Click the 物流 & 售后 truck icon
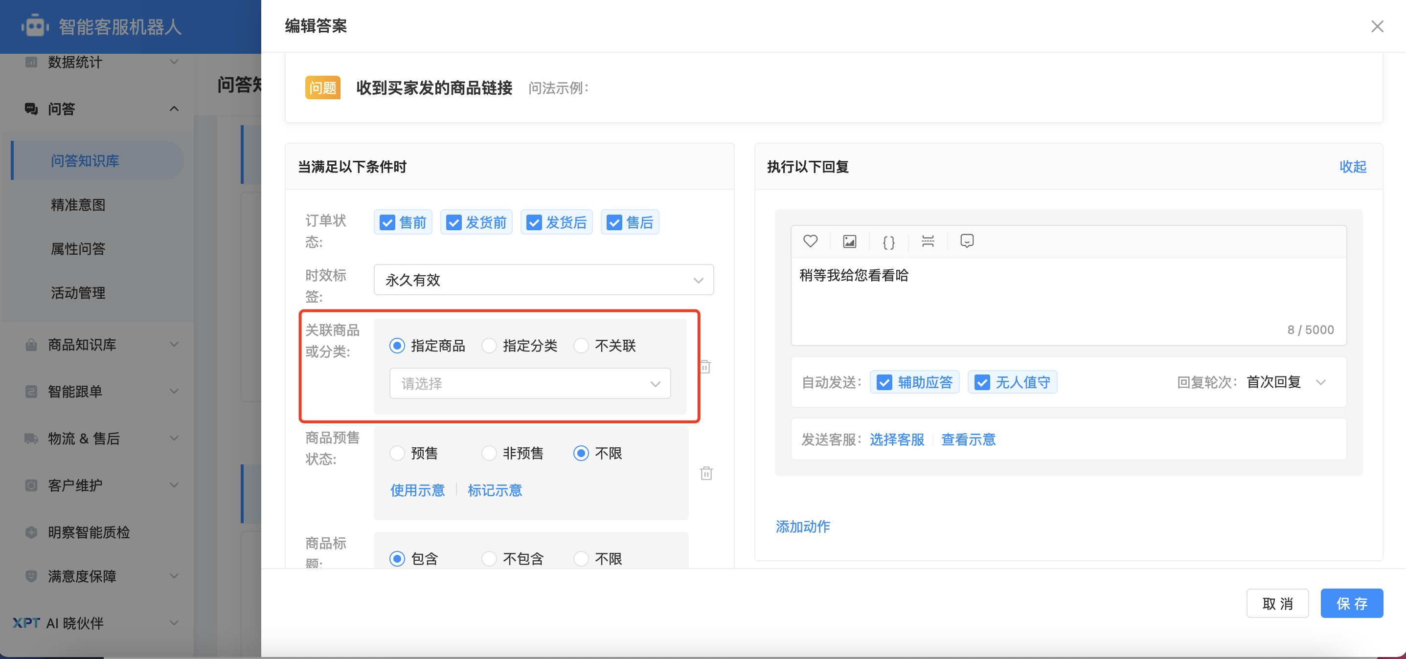The width and height of the screenshot is (1406, 659). 32,439
